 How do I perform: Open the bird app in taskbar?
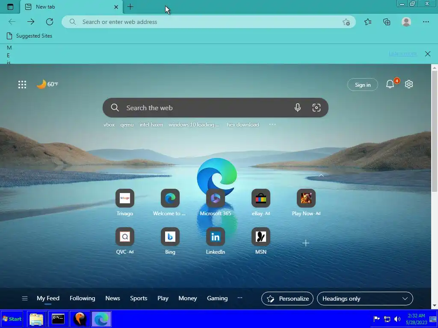[x=80, y=319]
